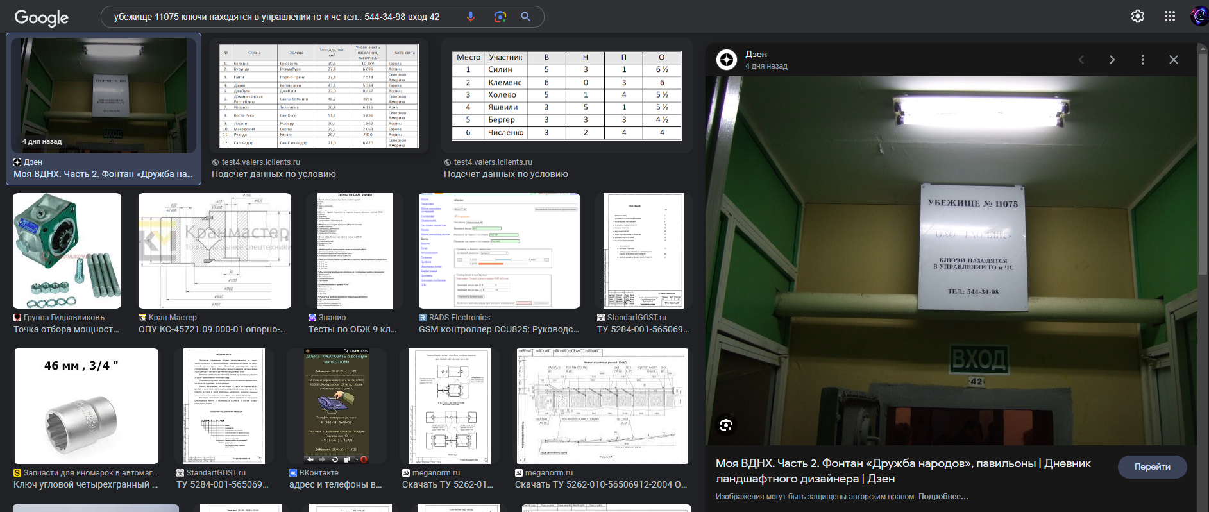Open the Google account avatar
Viewport: 1209px width, 512px height.
point(1199,17)
